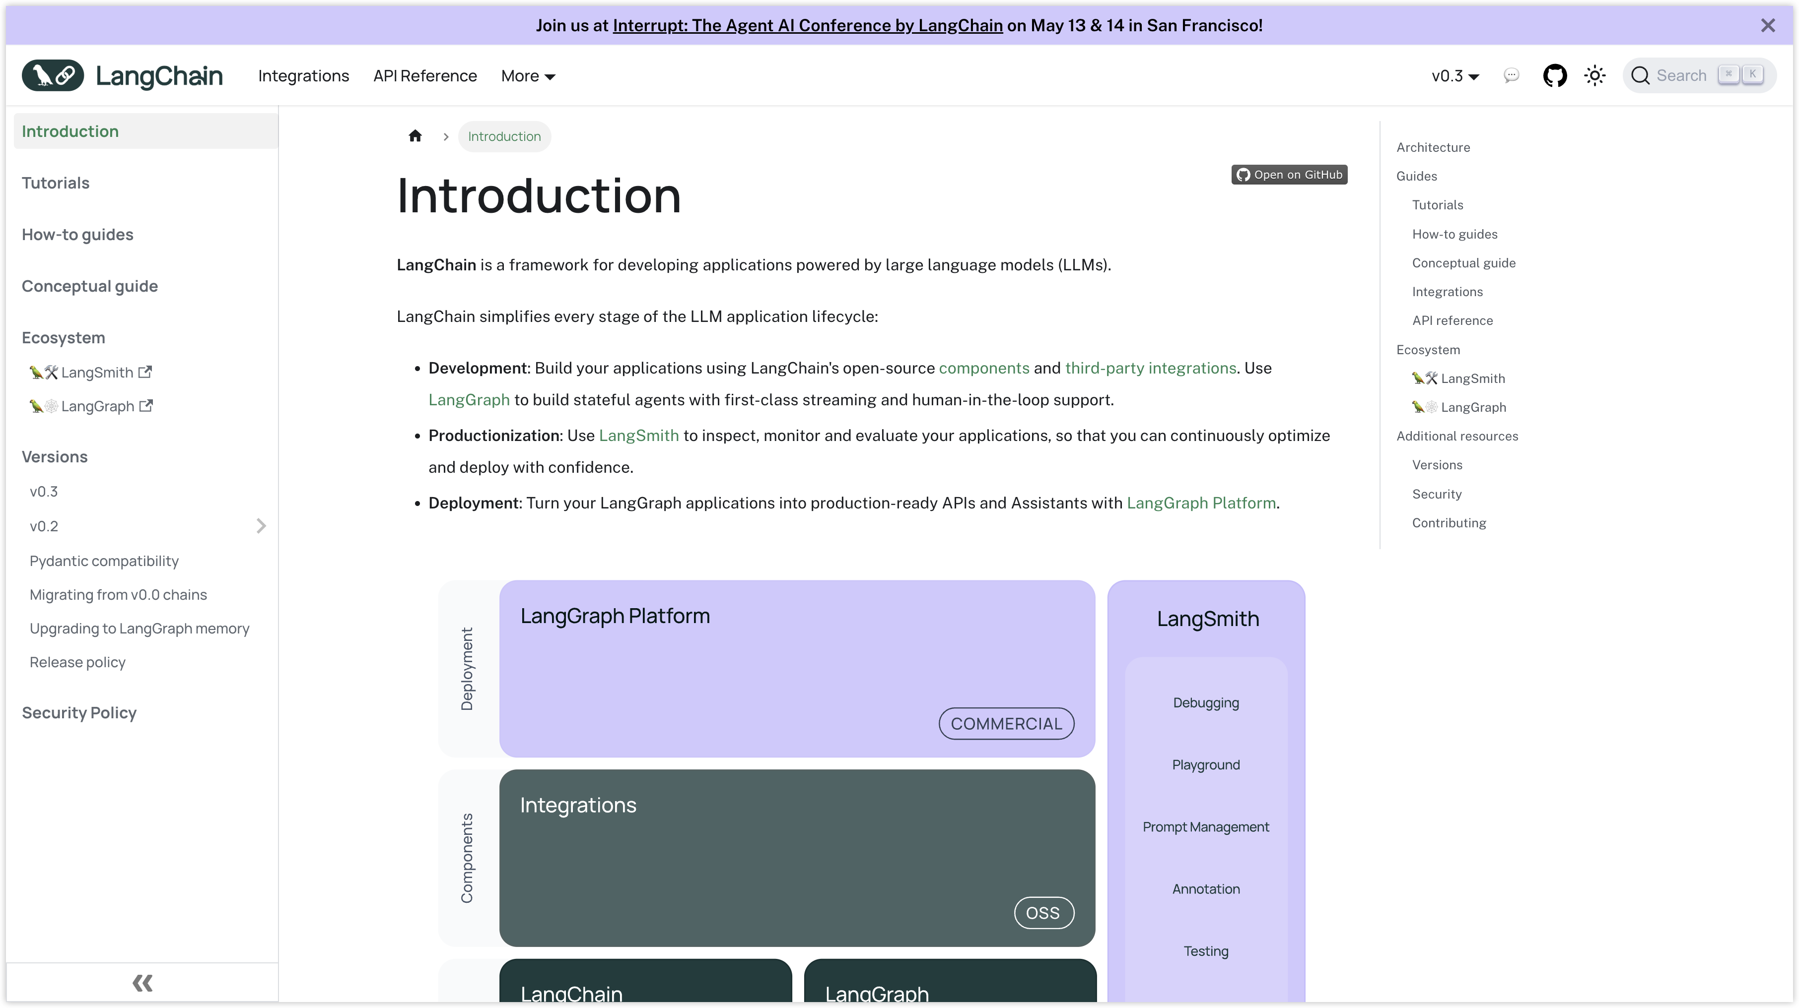Click the chat/feedback icon
The image size is (1799, 1008).
click(x=1513, y=75)
